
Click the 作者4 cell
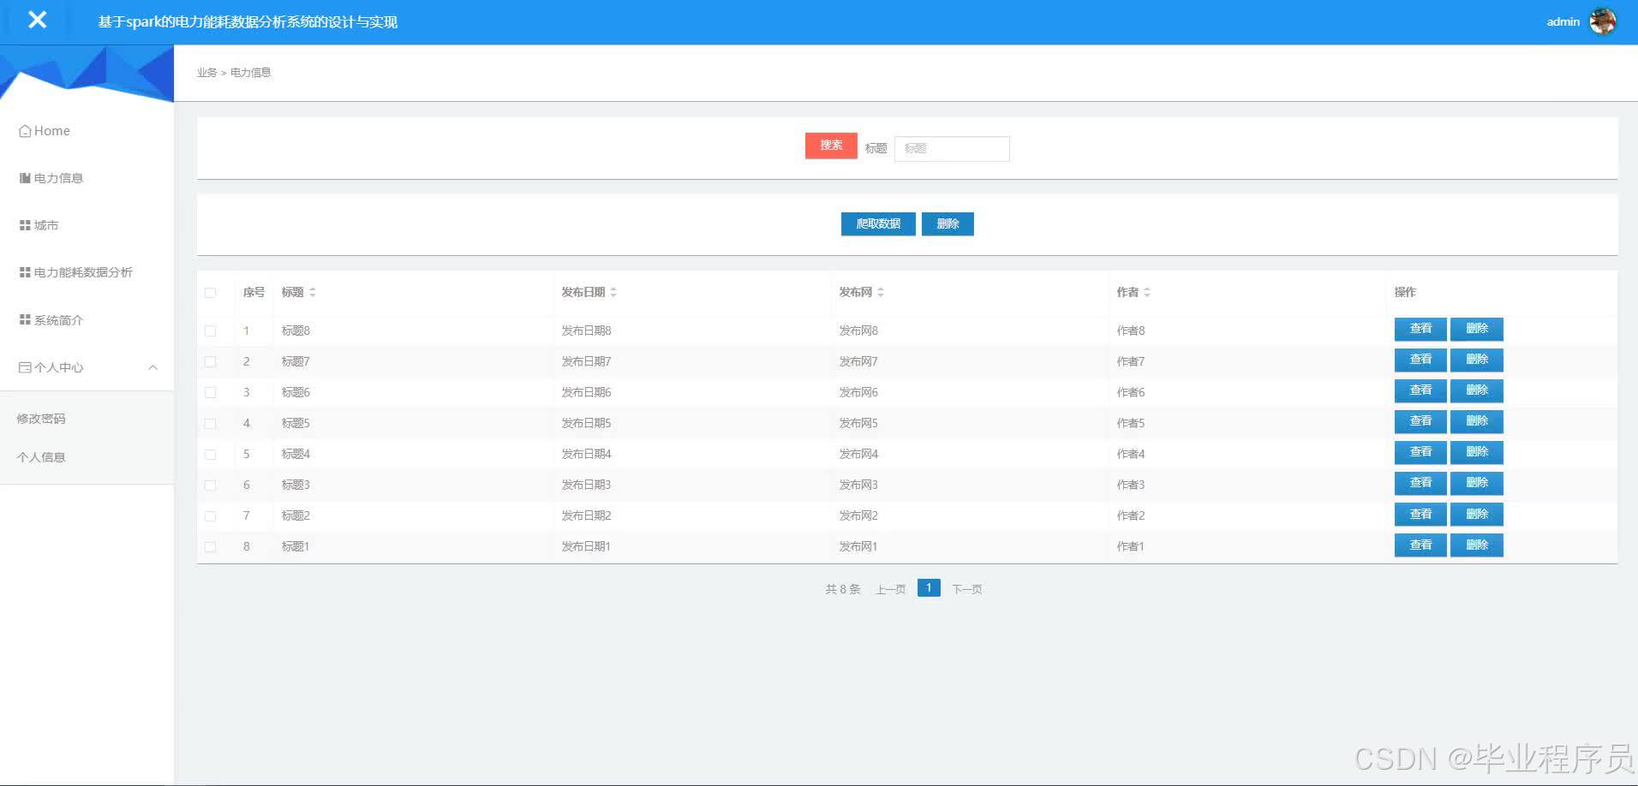pos(1130,454)
